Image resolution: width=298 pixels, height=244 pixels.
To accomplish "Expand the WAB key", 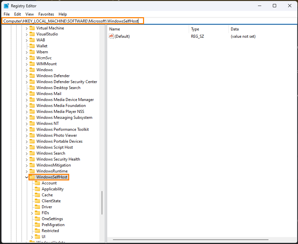I will pyautogui.click(x=26, y=40).
